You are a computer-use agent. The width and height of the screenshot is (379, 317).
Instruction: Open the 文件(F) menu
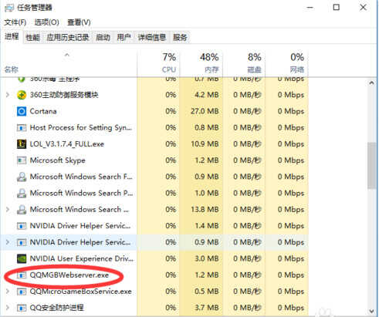15,22
